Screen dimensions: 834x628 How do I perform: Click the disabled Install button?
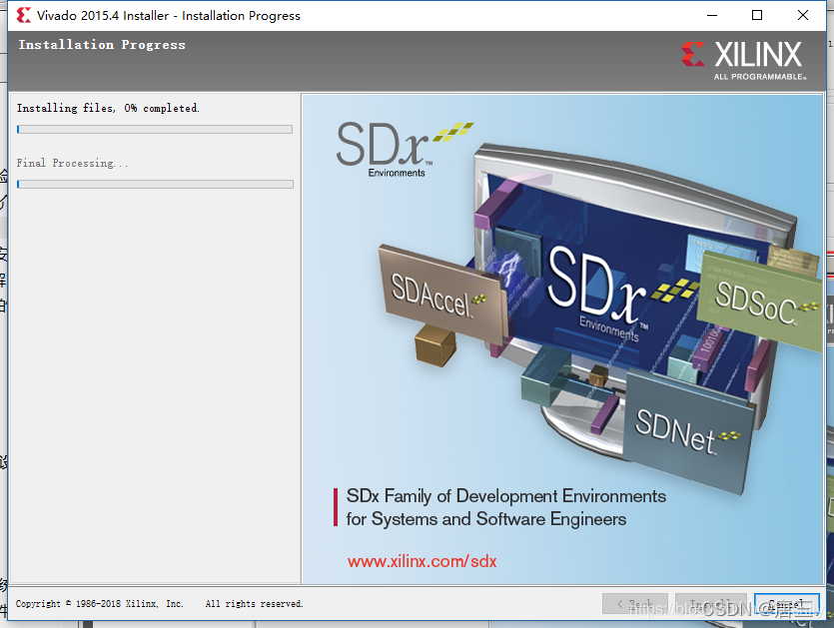coord(710,604)
